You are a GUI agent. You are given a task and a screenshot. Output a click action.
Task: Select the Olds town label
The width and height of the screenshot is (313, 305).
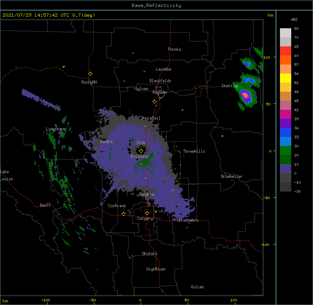(x=141, y=143)
